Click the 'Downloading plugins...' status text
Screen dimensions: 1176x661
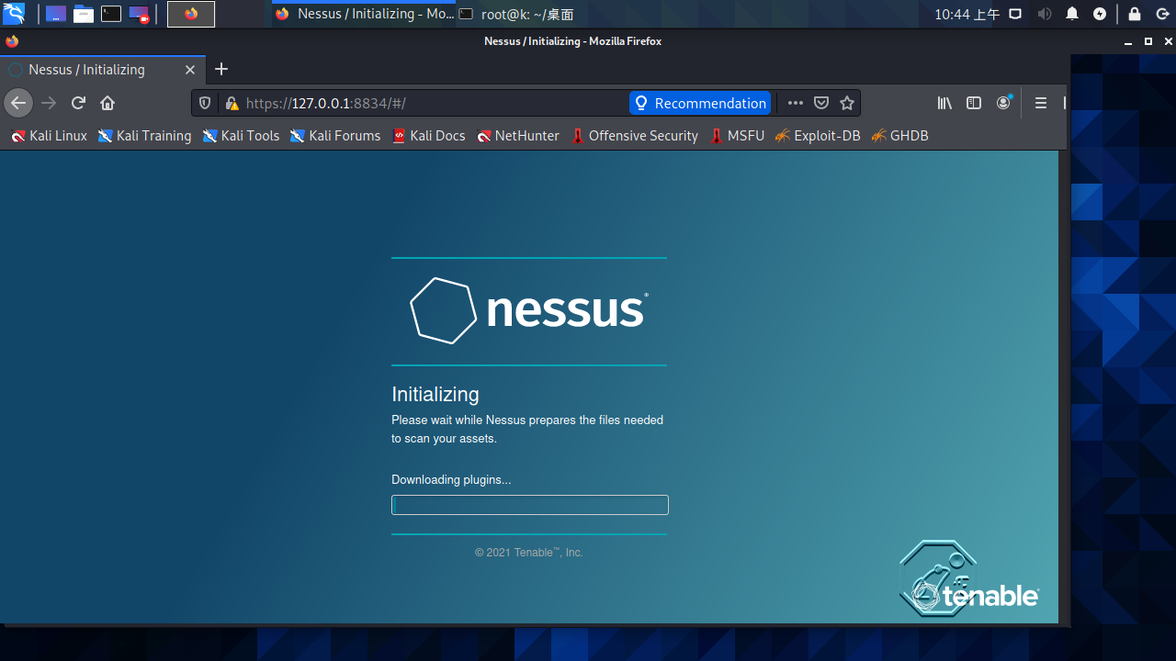click(x=451, y=479)
